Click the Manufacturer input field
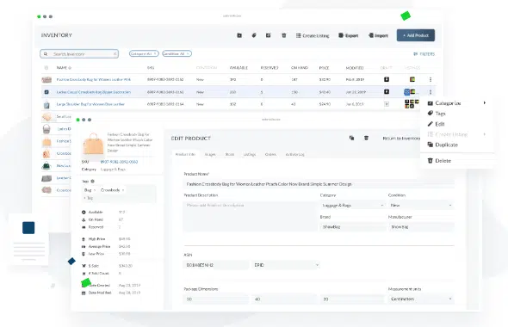The height and width of the screenshot is (327, 508). click(x=421, y=227)
